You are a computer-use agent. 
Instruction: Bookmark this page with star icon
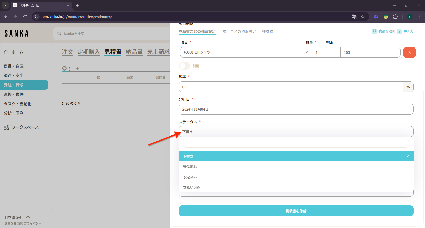(x=363, y=17)
